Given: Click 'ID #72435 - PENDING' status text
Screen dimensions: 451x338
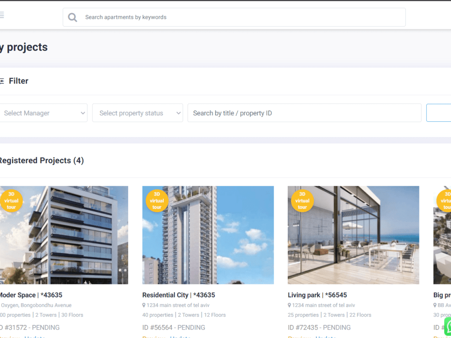Looking at the screenshot, I should click(x=319, y=328).
